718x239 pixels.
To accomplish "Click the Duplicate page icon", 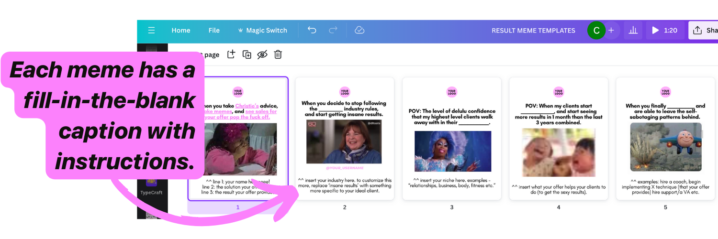I will (247, 54).
